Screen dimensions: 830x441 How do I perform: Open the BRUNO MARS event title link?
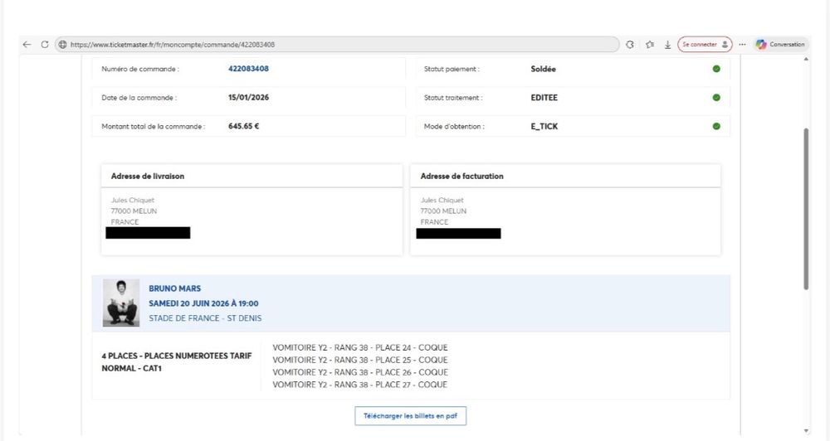click(x=175, y=288)
